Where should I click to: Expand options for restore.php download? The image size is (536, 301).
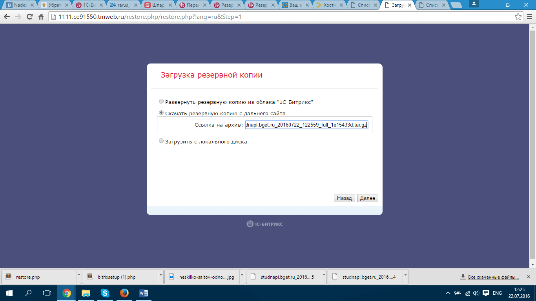[80, 277]
